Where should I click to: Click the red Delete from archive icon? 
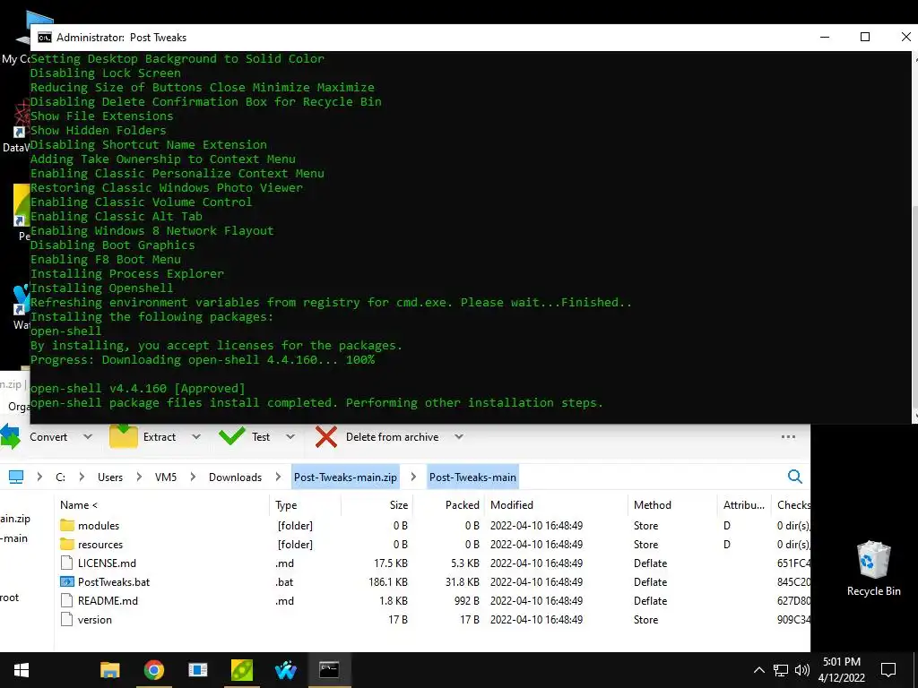pyautogui.click(x=326, y=437)
